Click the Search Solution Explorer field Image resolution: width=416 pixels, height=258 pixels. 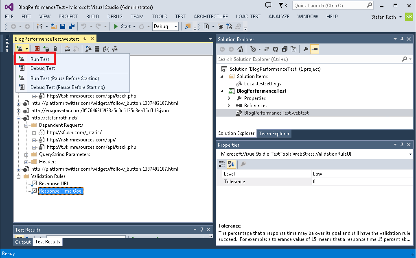315,59
